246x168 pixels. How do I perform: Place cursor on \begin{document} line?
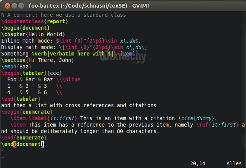click(25, 28)
